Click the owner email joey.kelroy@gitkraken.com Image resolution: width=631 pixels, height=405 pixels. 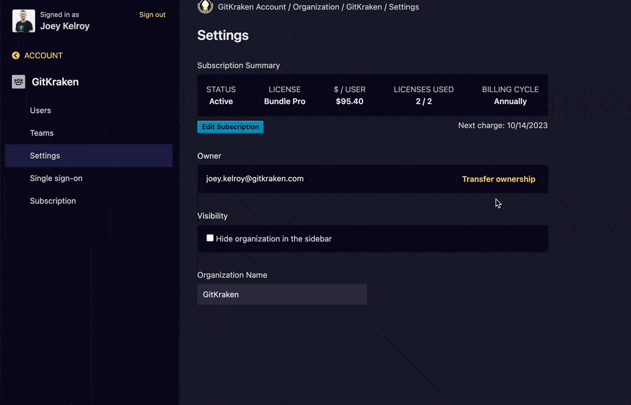click(x=254, y=179)
